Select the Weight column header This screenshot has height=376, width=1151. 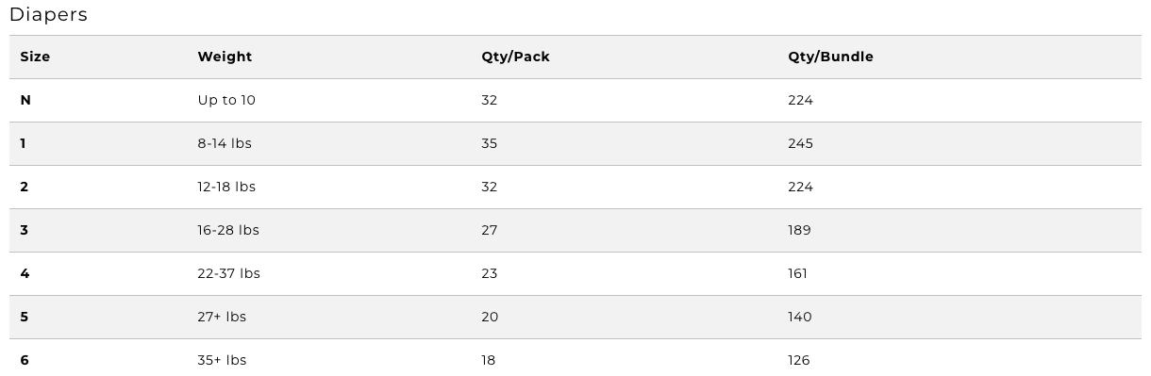point(225,57)
